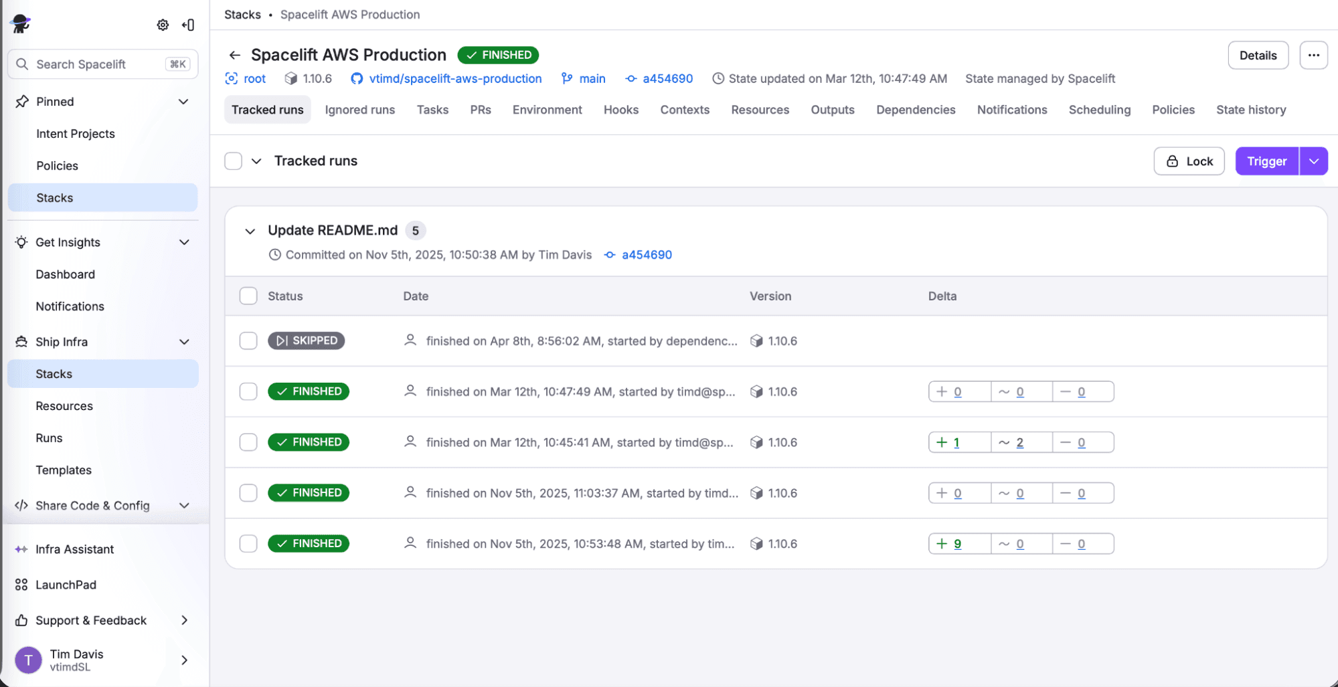Click the user icon in the SKIPPED run row

click(410, 340)
